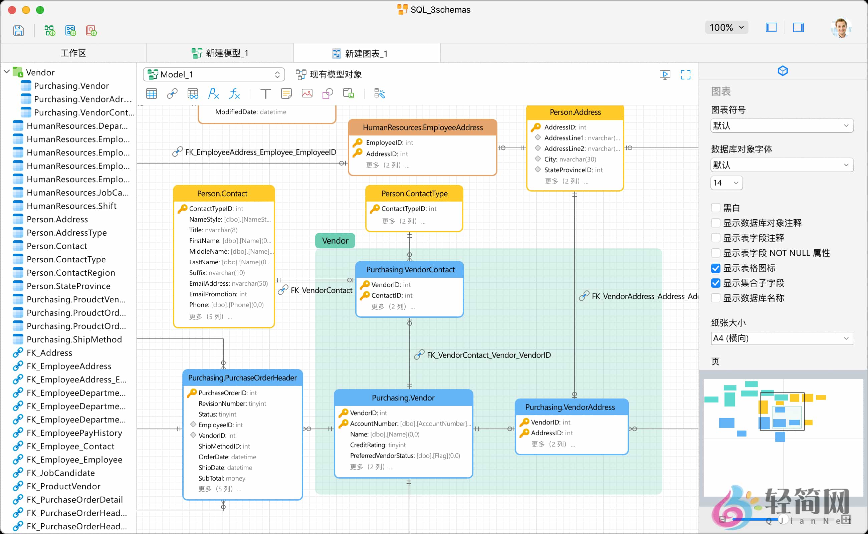
Task: Click the New View tool icon
Action: click(x=193, y=93)
